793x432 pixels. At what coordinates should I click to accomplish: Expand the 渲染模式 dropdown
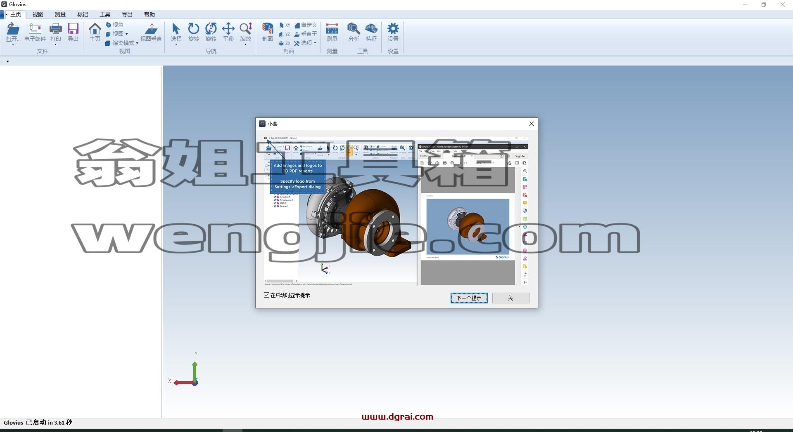122,43
